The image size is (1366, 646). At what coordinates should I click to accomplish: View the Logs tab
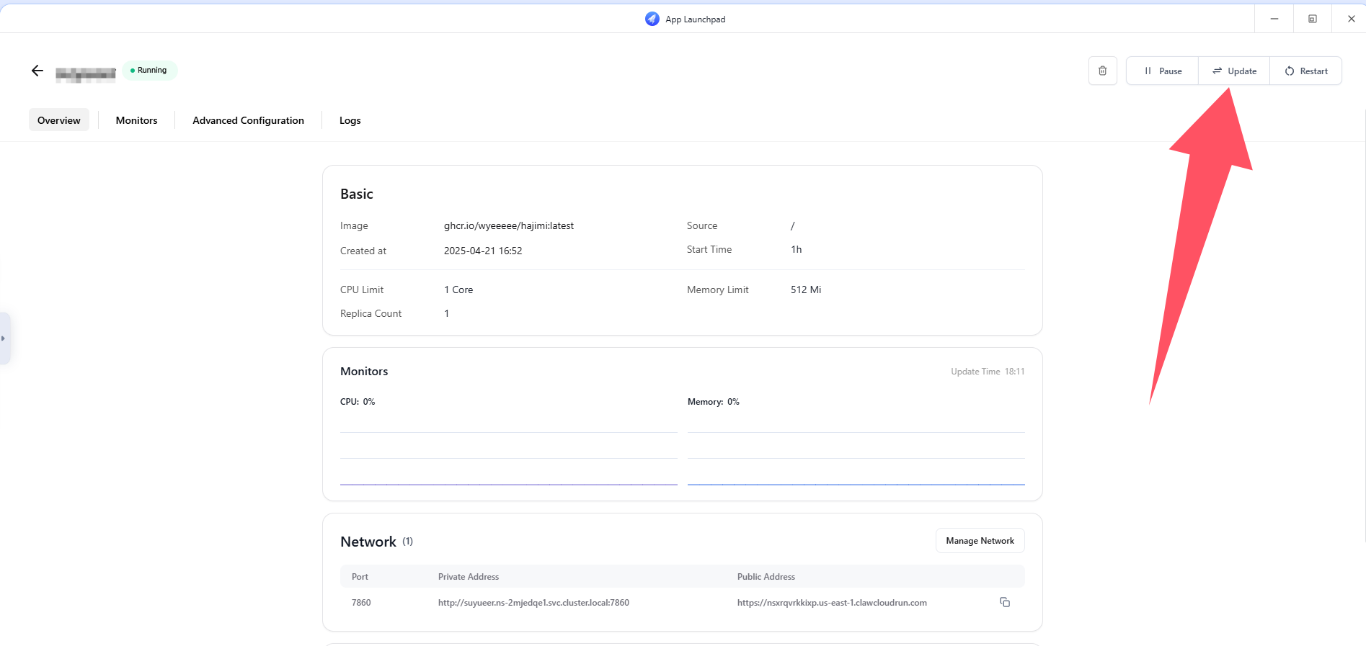[350, 120]
